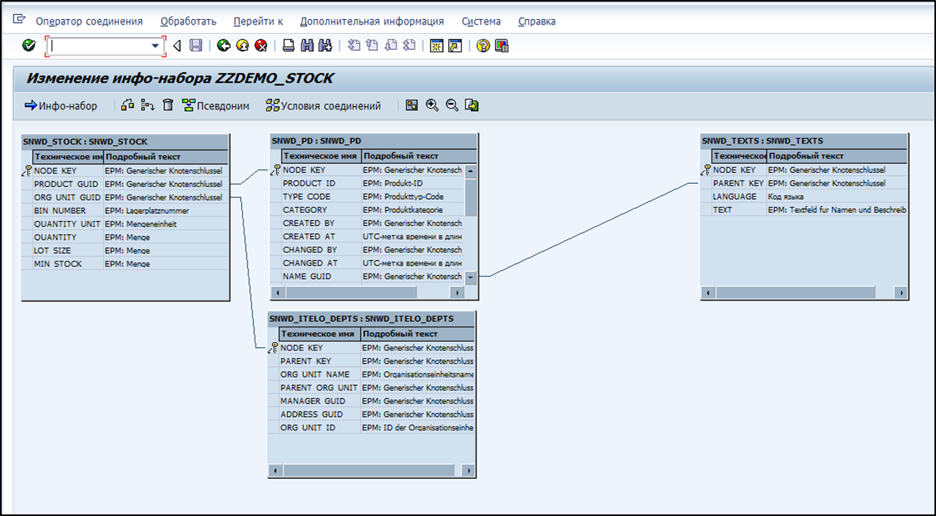Zoom in on the join diagram

tap(432, 105)
